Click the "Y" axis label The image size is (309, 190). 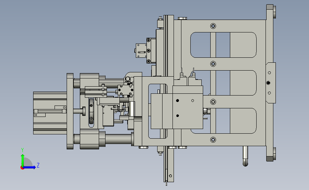(x=22, y=150)
